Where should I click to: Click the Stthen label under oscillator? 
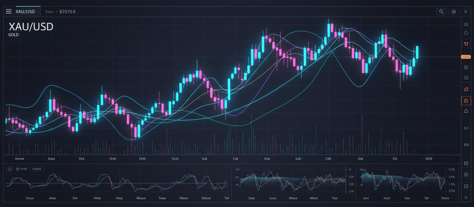click(97, 198)
